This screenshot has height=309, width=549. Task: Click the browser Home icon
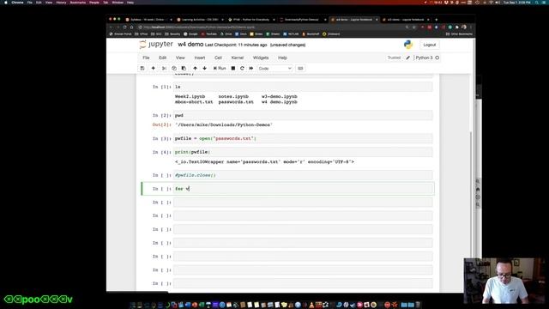click(132, 27)
